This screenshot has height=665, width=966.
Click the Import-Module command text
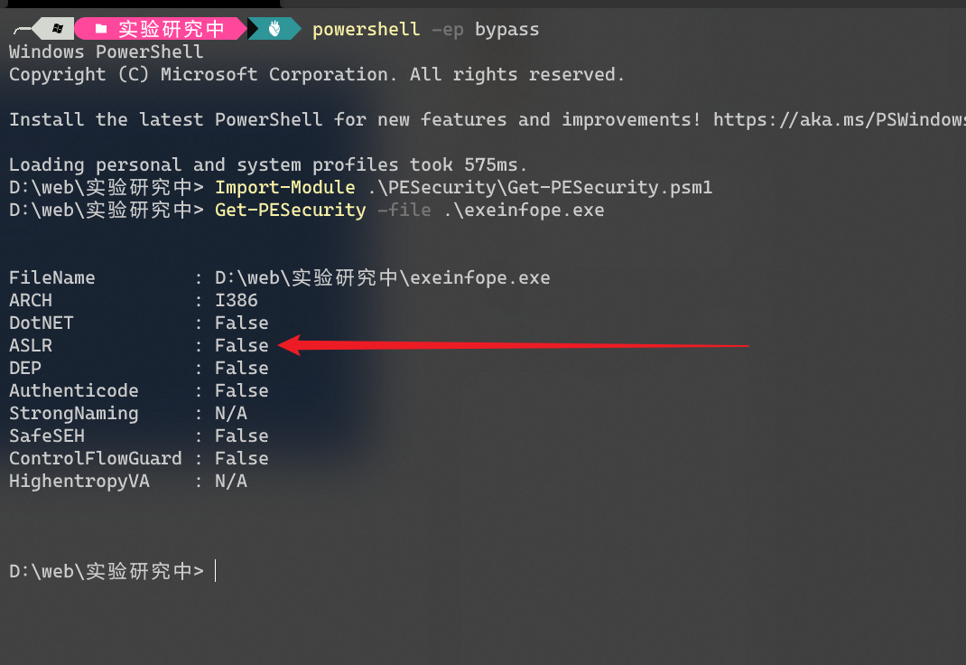click(x=285, y=187)
